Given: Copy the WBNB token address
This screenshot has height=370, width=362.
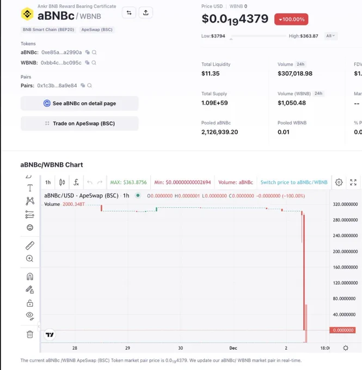Looking at the screenshot, I should 87,63.
